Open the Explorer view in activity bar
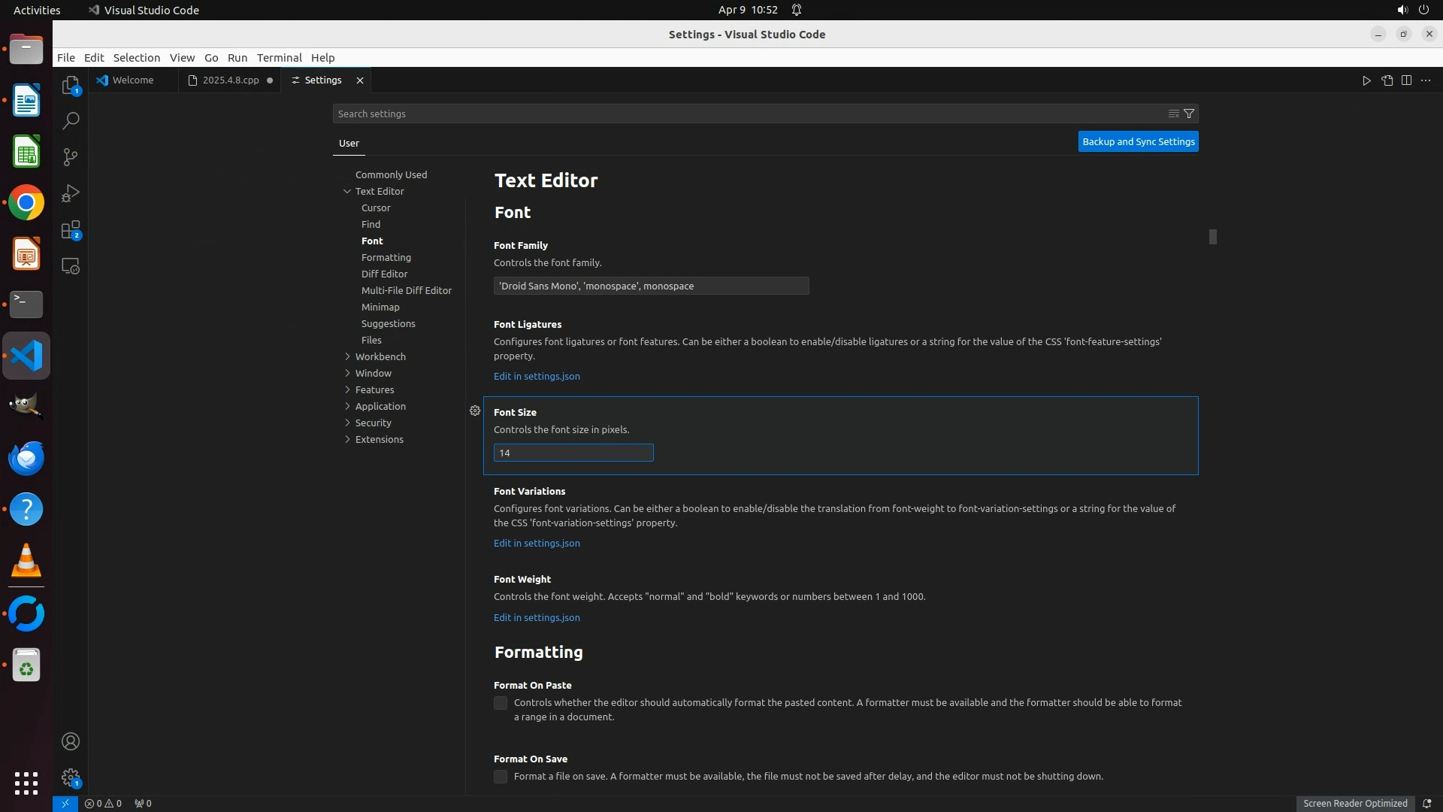 pyautogui.click(x=70, y=85)
